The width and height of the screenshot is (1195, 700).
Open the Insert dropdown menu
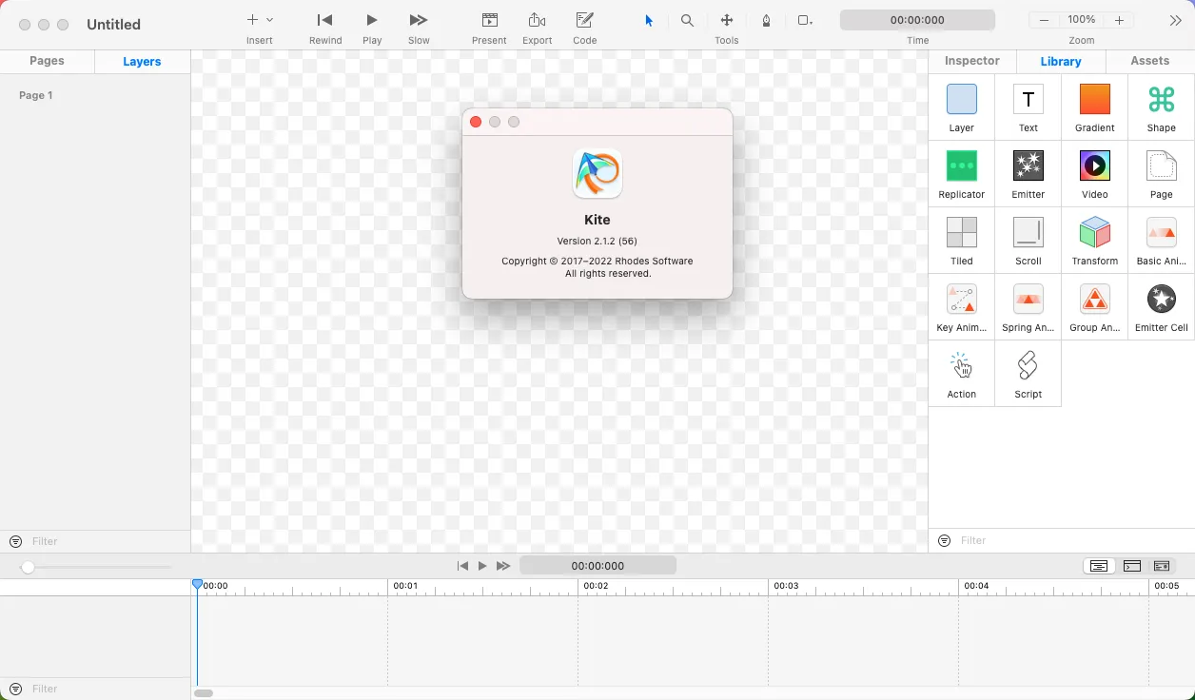point(260,20)
